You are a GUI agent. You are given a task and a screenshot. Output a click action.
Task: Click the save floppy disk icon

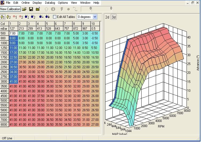click(x=31, y=9)
